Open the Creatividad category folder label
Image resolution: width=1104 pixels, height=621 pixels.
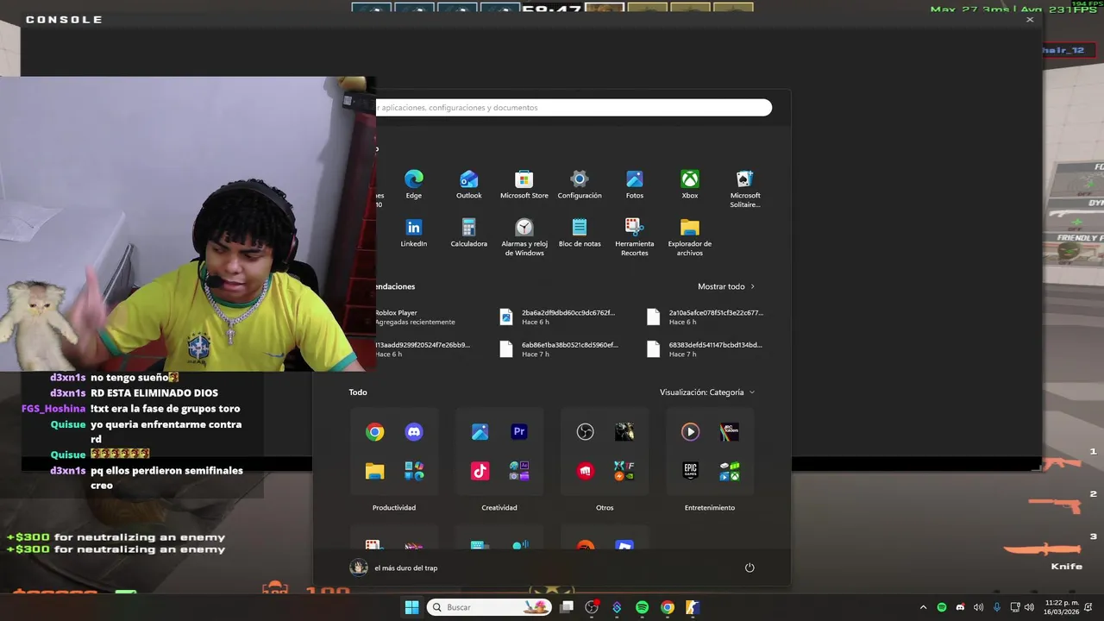[499, 507]
